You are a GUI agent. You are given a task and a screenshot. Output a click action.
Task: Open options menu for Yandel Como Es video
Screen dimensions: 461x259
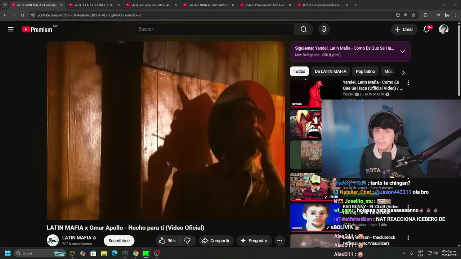point(408,83)
